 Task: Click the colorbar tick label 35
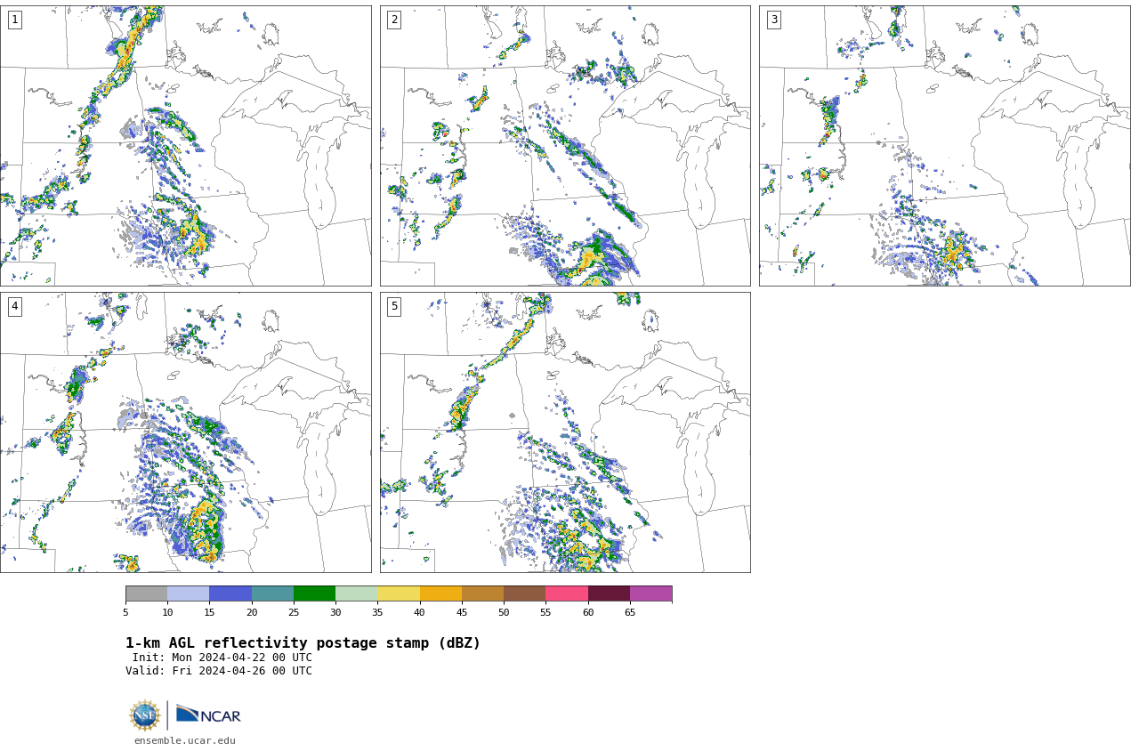[x=377, y=612]
